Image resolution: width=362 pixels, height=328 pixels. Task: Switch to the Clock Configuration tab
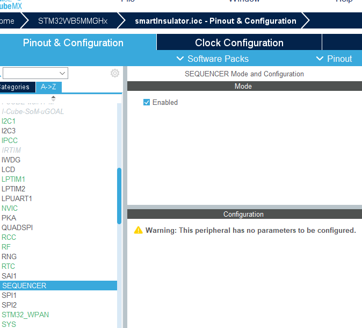click(239, 43)
